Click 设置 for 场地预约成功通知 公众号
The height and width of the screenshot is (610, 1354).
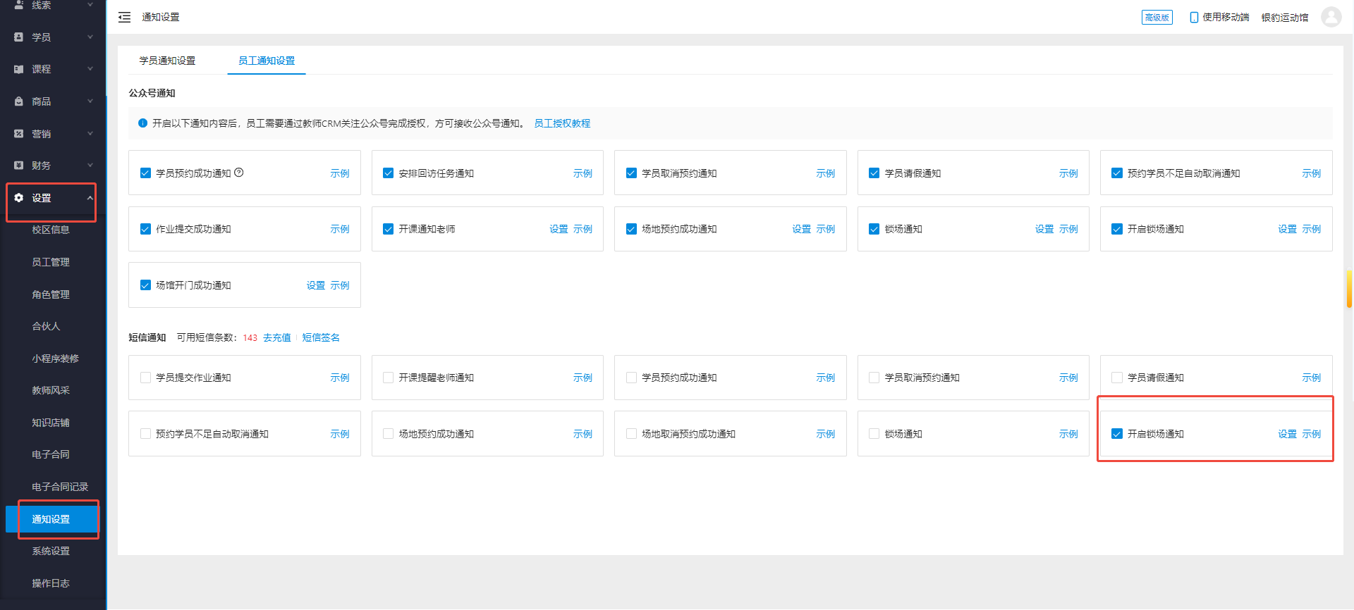point(802,229)
